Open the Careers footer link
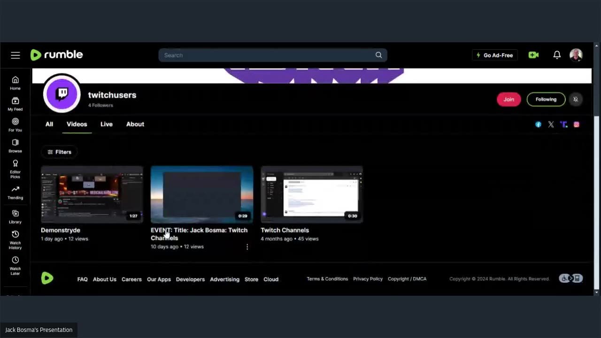Viewport: 601px width, 338px height. point(131,279)
